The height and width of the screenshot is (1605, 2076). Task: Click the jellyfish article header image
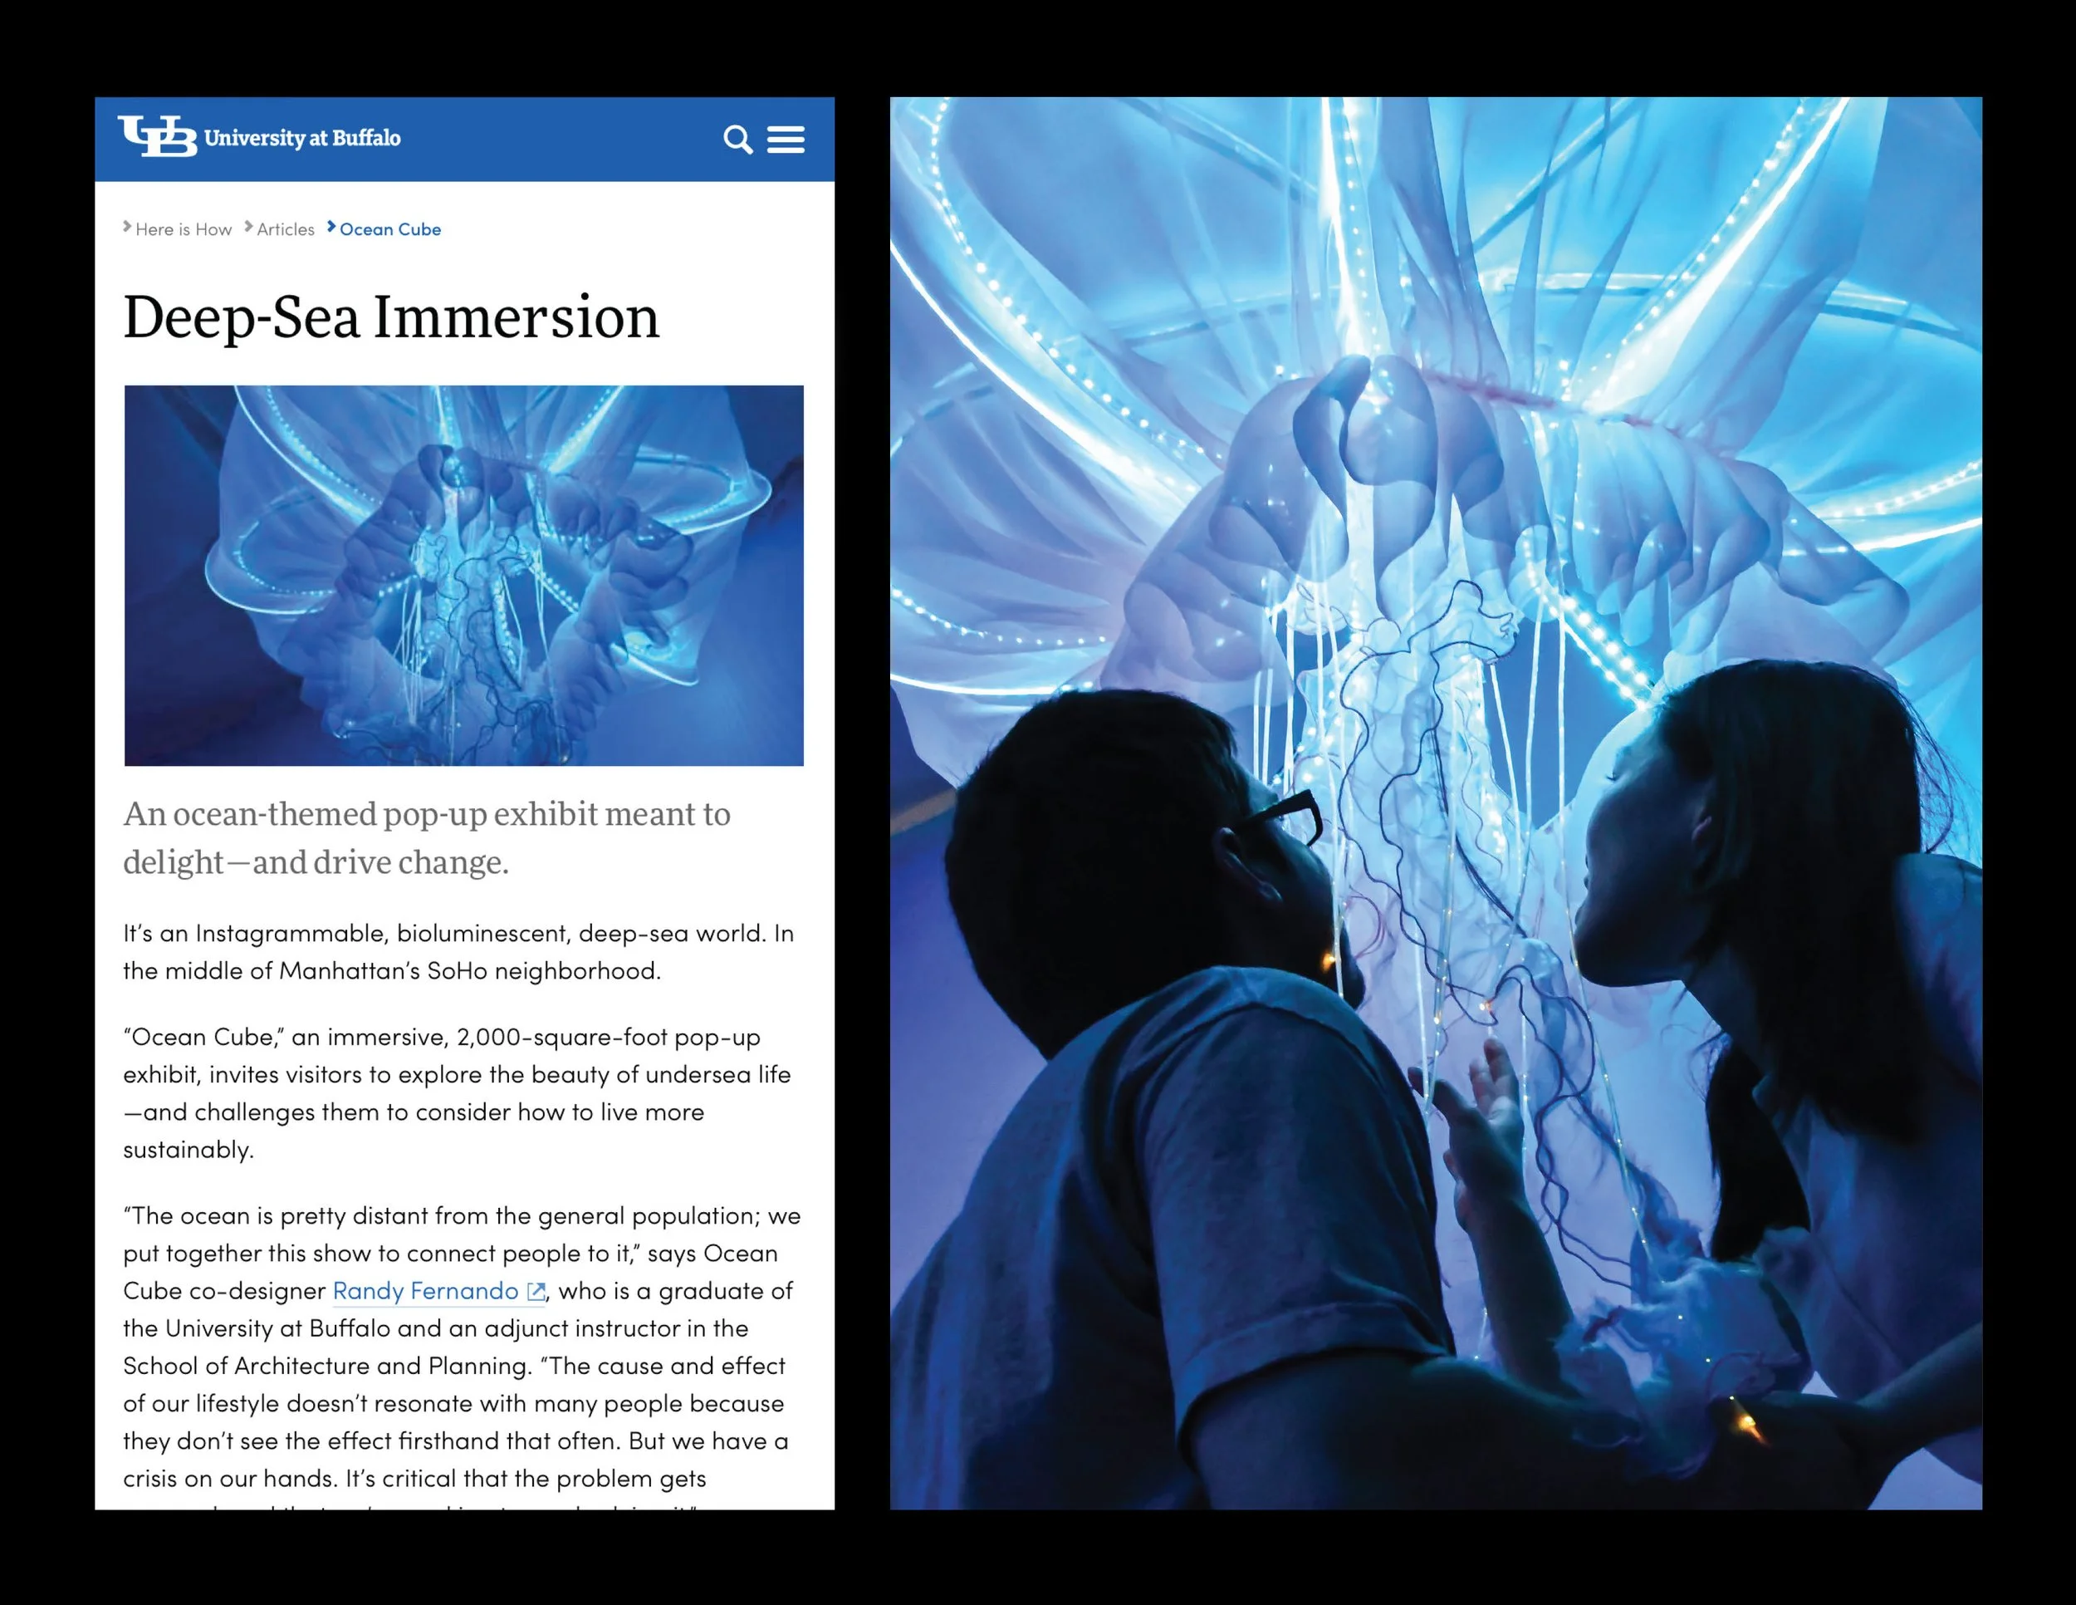[x=464, y=575]
